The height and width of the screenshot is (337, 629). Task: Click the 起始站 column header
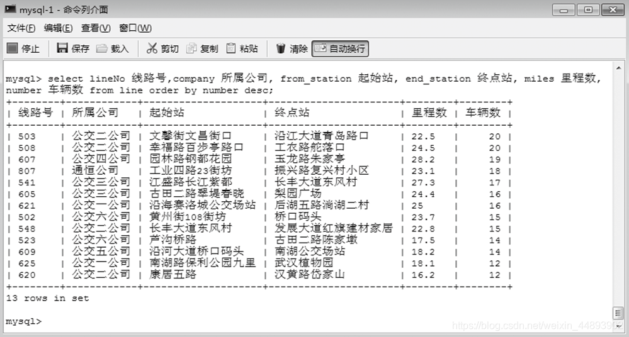pos(166,113)
